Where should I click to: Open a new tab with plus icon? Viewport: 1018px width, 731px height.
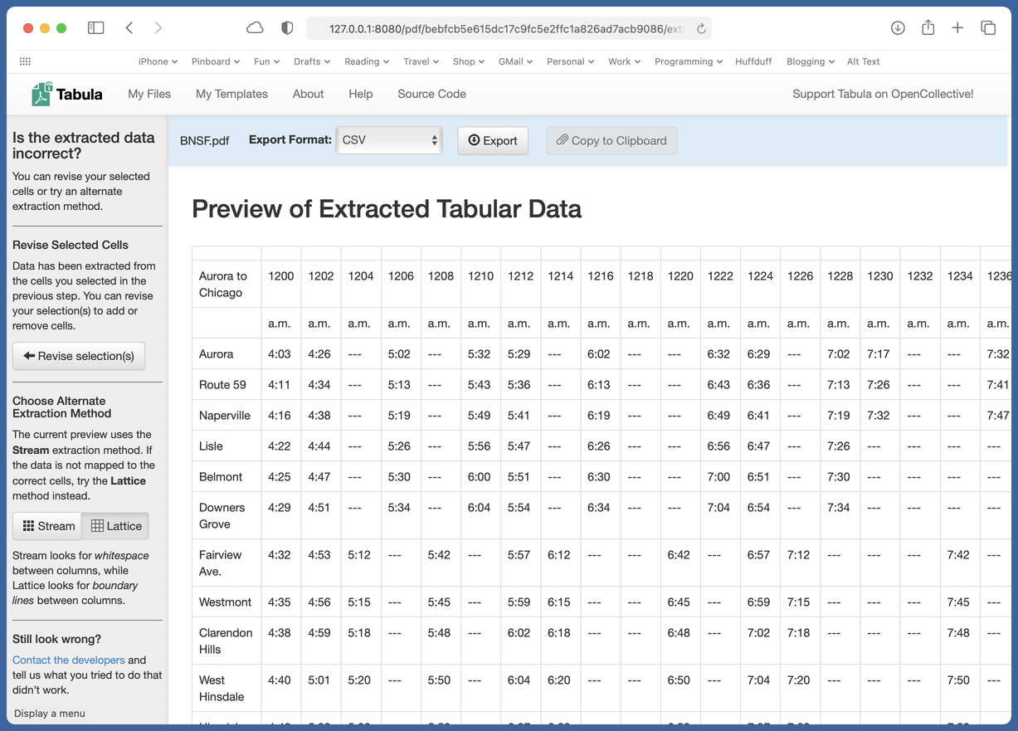click(x=957, y=28)
